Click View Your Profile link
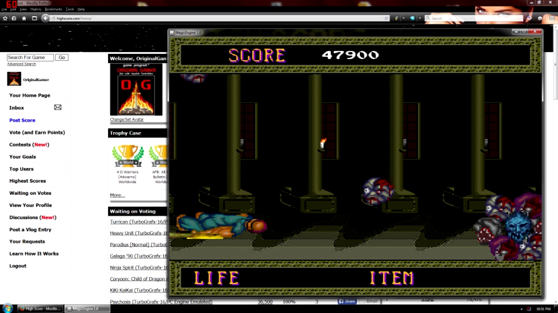 point(31,205)
